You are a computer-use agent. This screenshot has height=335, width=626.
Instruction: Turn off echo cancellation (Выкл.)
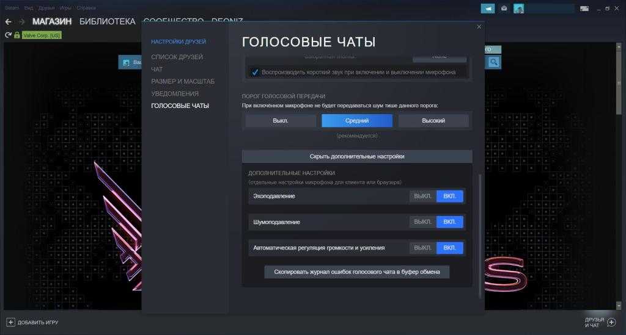(x=422, y=196)
